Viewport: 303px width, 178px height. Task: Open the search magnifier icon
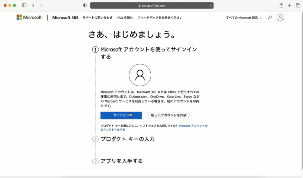click(270, 18)
